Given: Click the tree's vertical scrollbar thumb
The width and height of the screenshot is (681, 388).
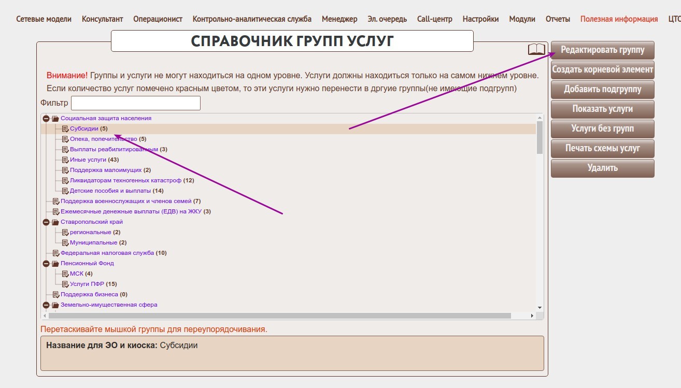Looking at the screenshot, I should [x=540, y=137].
